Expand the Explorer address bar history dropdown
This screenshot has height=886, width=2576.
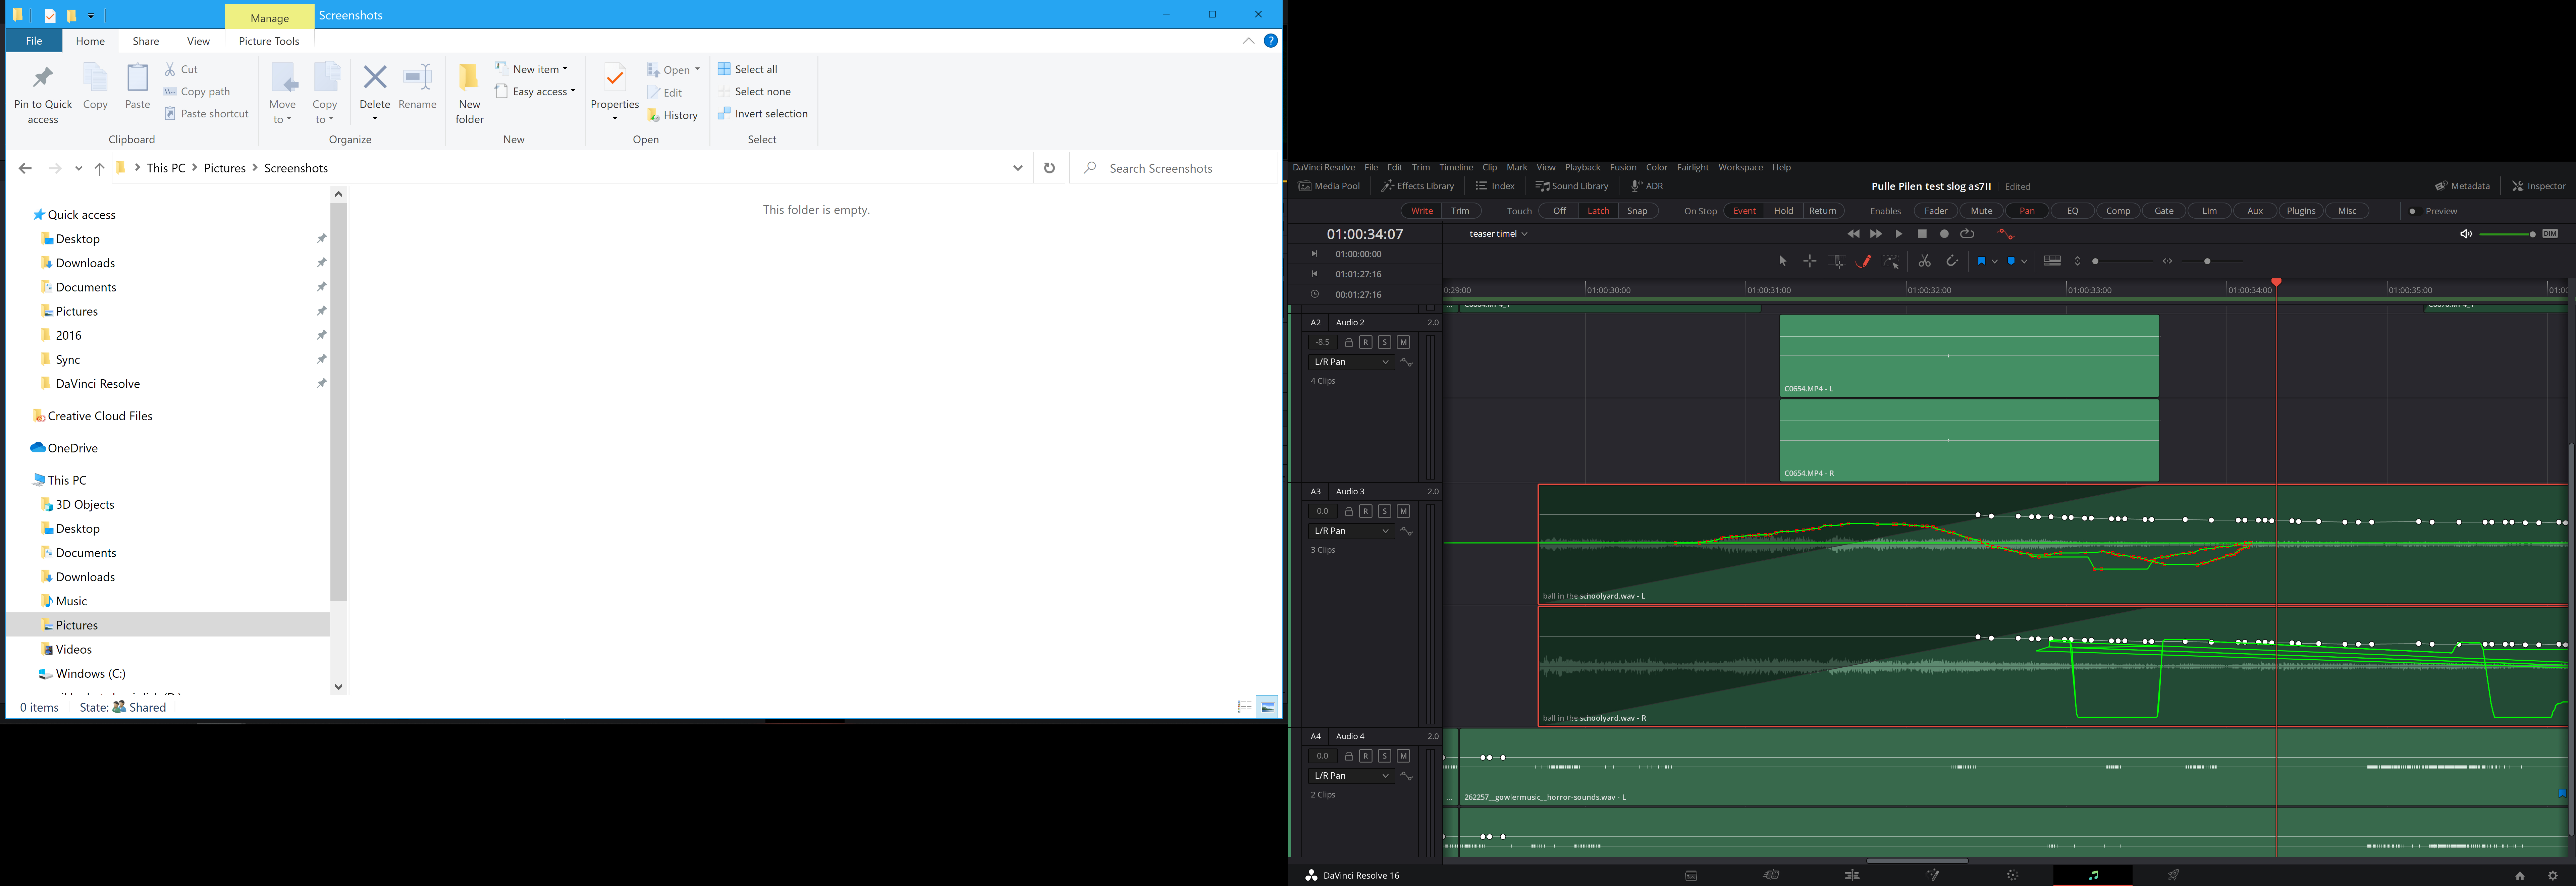tap(1018, 168)
